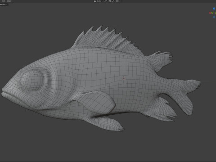Open the Global transform orientation dropdown
This screenshot has width=216, height=162.
tap(99, 1)
